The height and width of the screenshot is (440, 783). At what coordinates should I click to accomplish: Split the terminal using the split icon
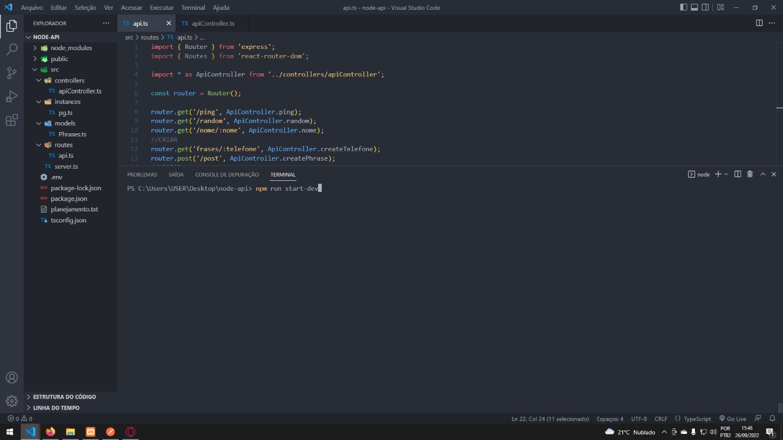[x=738, y=174]
